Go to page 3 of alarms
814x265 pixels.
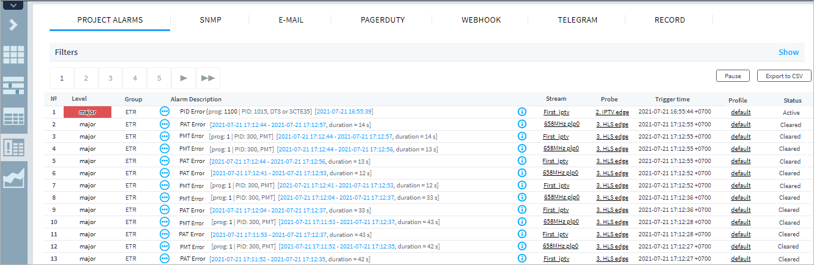click(x=110, y=78)
